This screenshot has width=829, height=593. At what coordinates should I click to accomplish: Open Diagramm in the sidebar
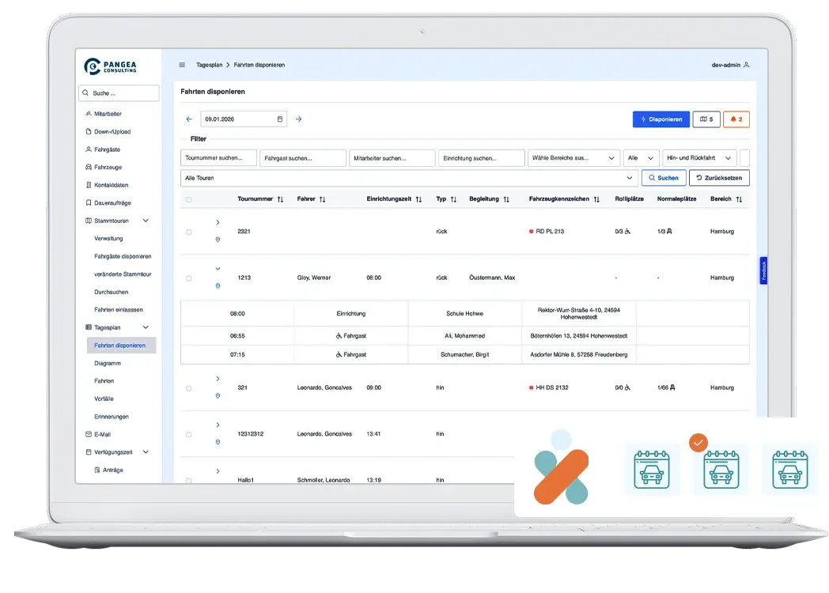[108, 363]
